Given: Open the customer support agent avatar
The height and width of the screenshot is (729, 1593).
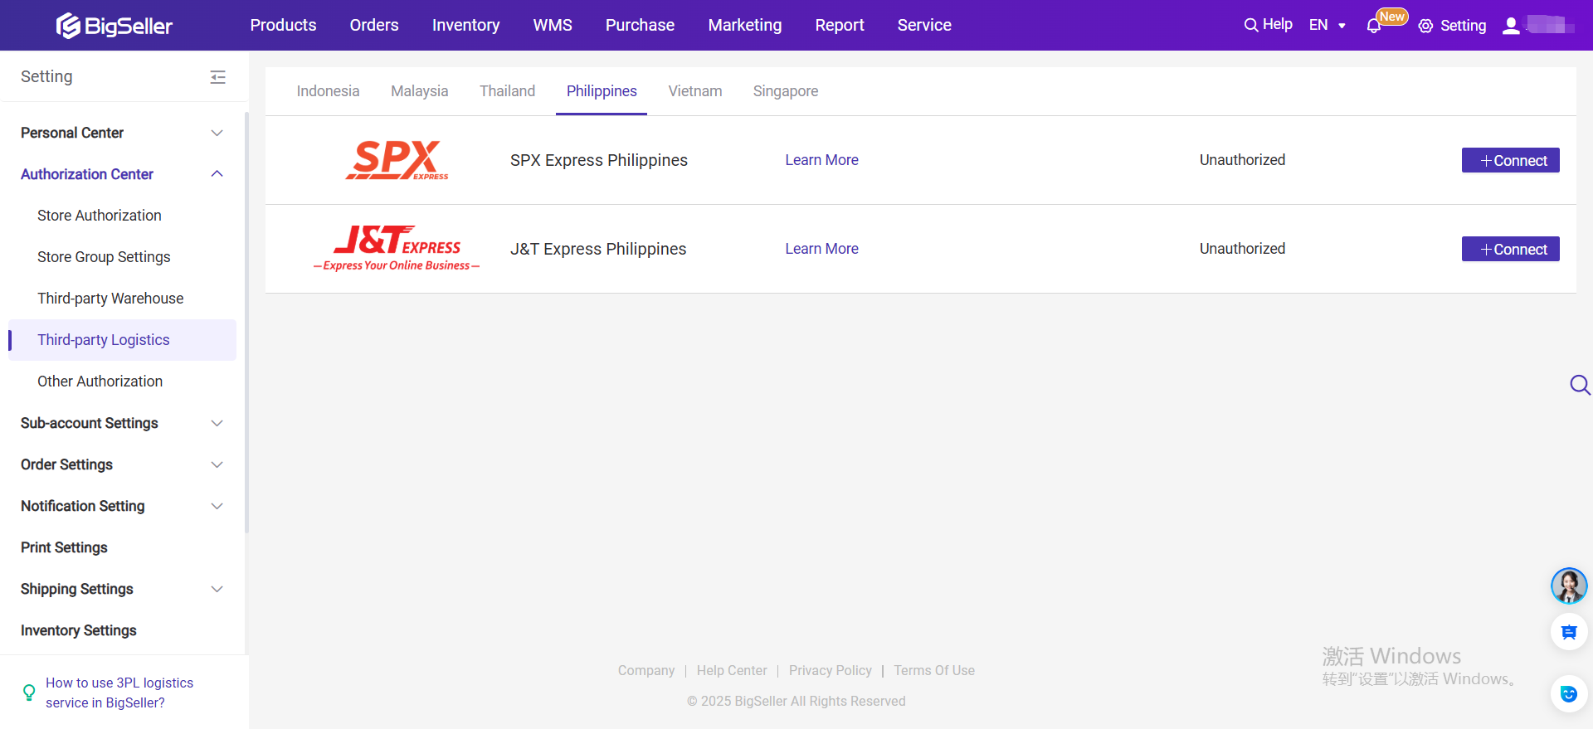Looking at the screenshot, I should coord(1568,586).
